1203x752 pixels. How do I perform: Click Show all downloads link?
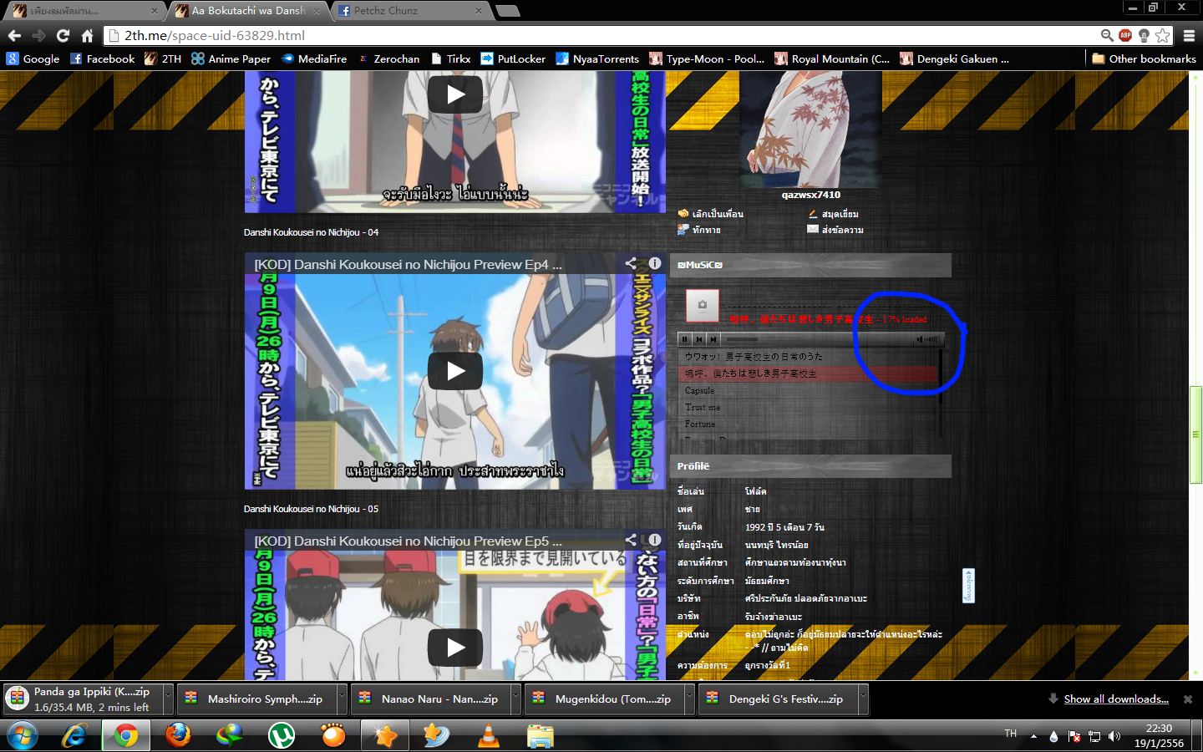pos(1116,699)
